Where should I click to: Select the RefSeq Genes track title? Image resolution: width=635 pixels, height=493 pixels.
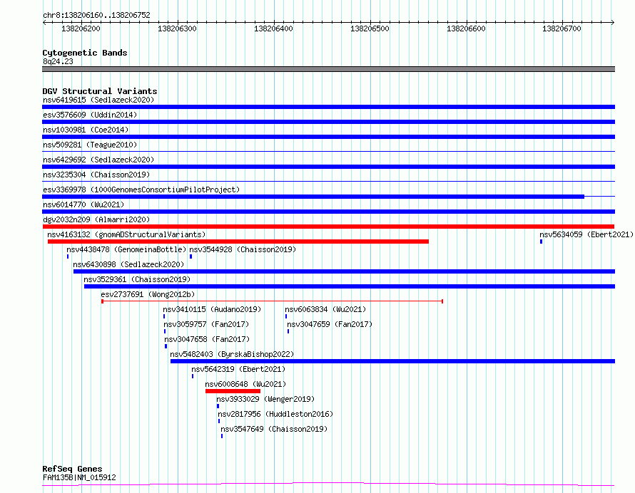click(x=73, y=469)
